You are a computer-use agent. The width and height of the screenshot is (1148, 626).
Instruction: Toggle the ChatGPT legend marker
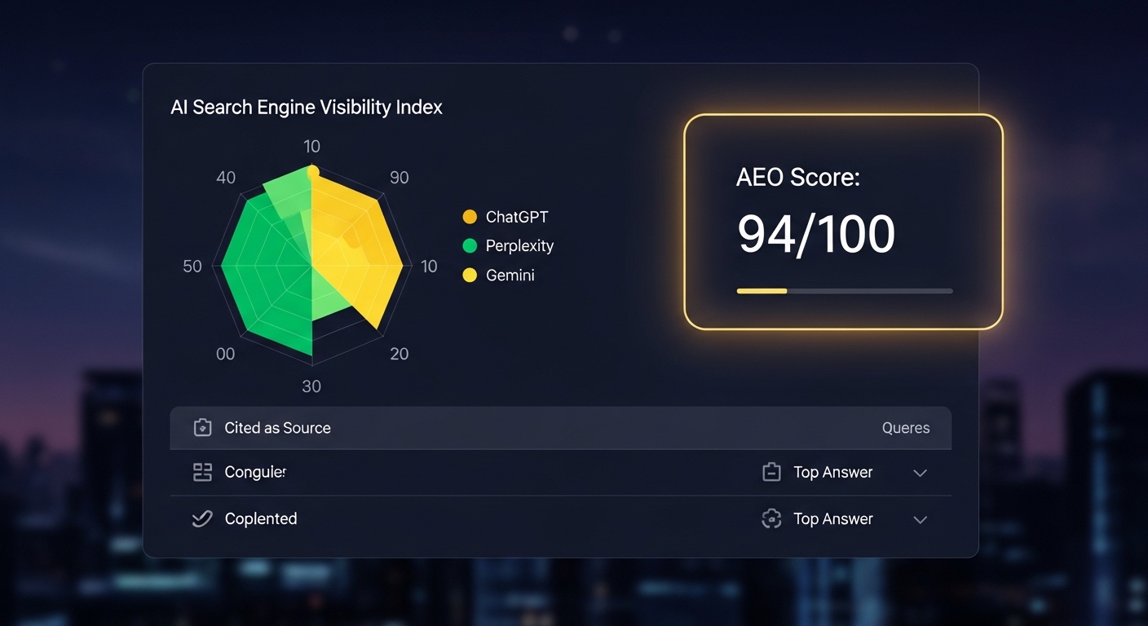pos(470,217)
